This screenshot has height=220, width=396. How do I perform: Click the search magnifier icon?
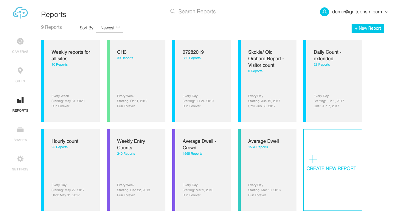(173, 12)
